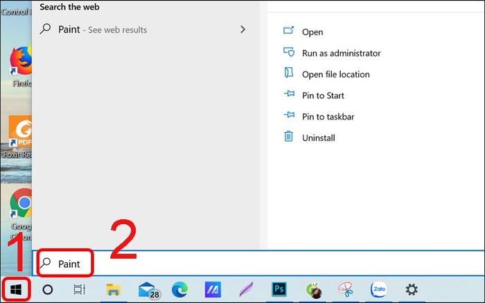Launch File Explorer from taskbar

coord(113,290)
